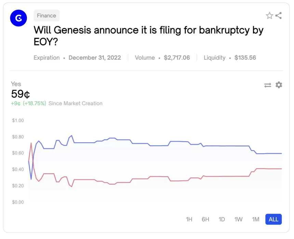Select the ALL time range button
294x239 pixels.
(273, 219)
